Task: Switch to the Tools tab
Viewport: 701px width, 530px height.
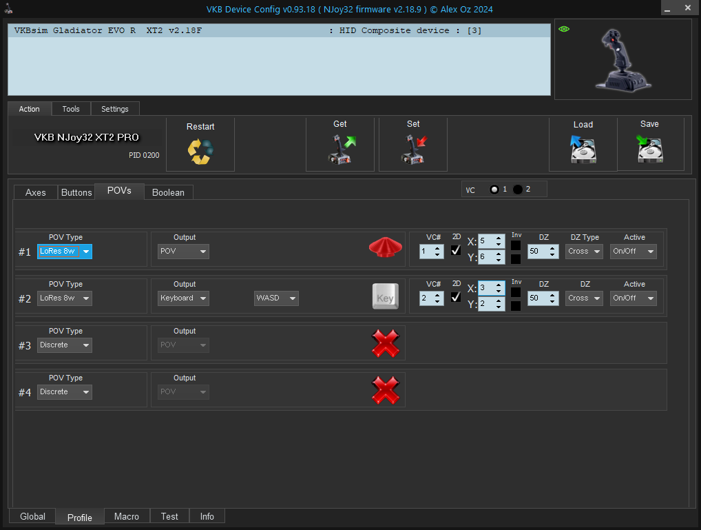Action: pos(71,109)
